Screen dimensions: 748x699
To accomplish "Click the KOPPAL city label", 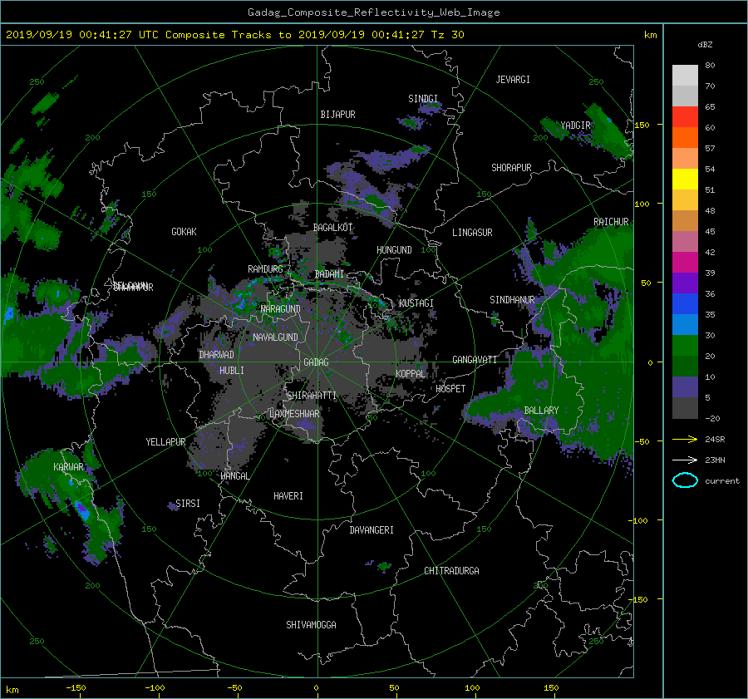I will click(x=411, y=373).
